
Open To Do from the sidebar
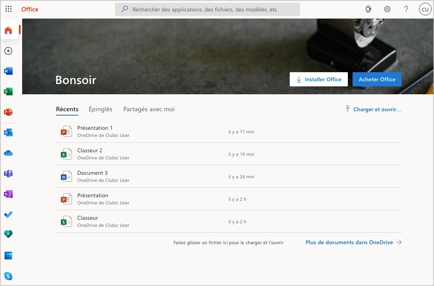(8, 215)
